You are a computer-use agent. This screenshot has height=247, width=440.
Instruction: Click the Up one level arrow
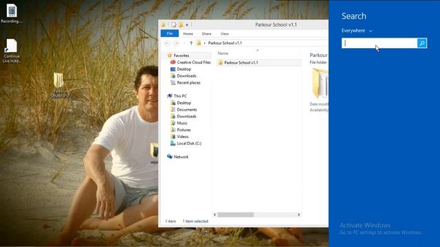[191, 43]
